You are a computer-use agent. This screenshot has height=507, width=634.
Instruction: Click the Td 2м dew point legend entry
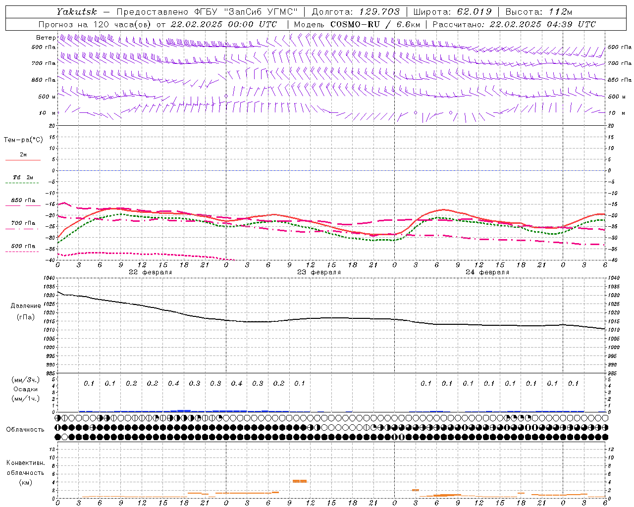pos(23,177)
